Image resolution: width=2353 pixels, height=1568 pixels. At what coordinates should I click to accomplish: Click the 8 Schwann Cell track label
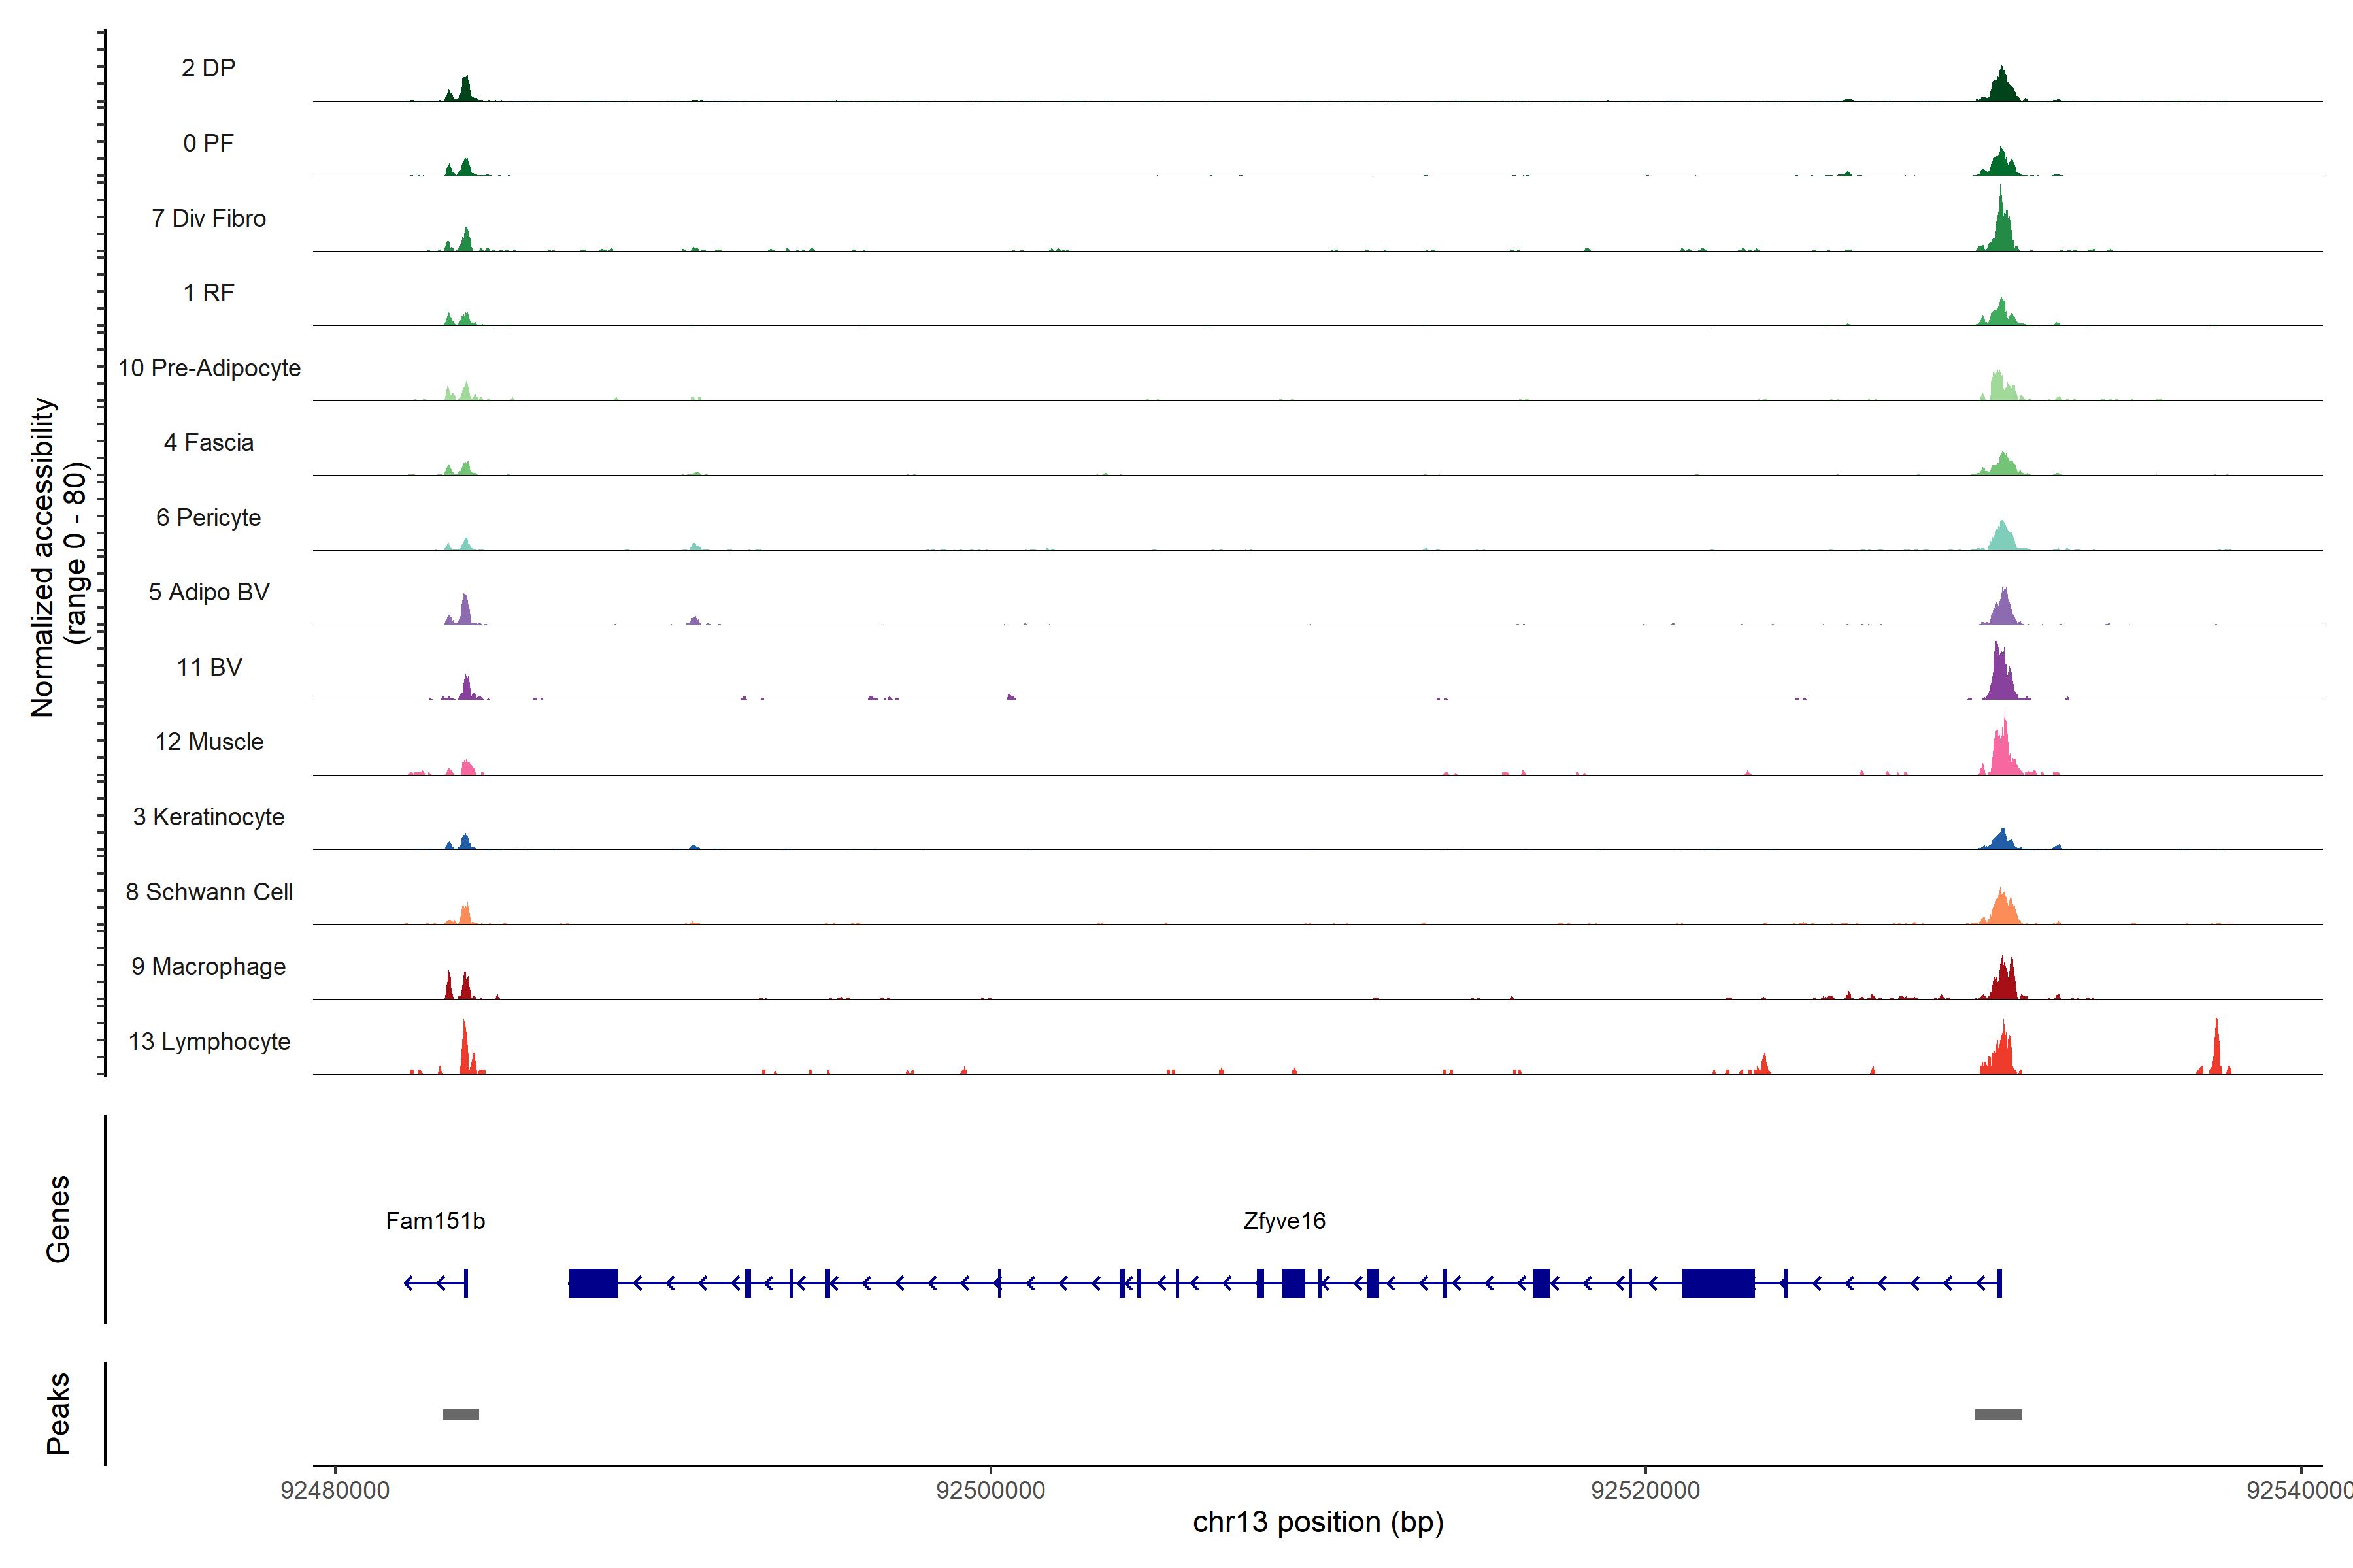pyautogui.click(x=208, y=892)
